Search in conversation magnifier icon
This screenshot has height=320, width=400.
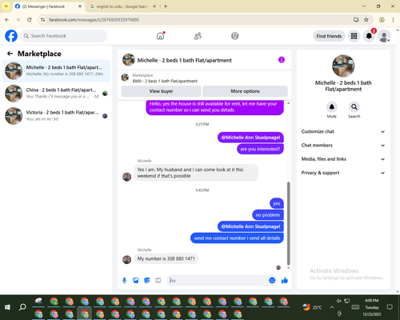click(x=354, y=107)
